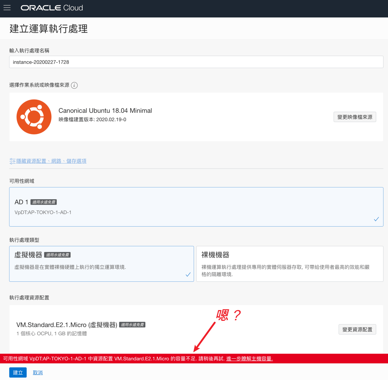Viewport: 388px width, 380px height.
Task: Focus the instance name input field
Action: pos(196,62)
